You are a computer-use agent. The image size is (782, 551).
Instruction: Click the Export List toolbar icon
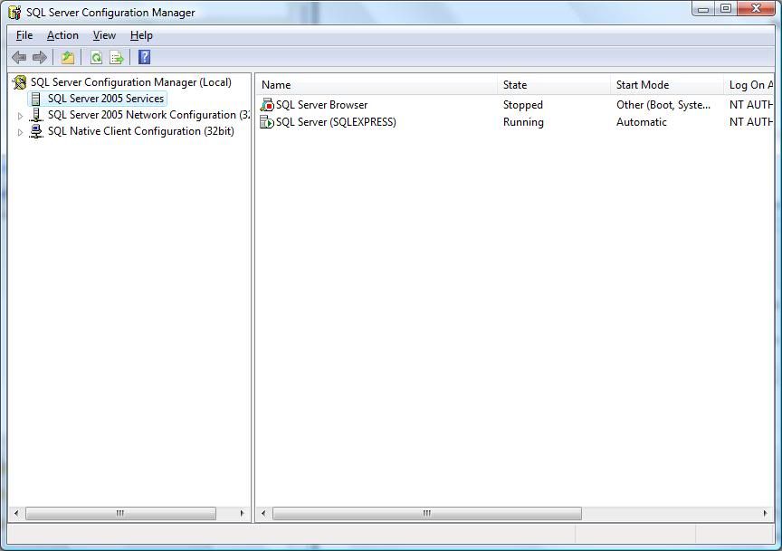pyautogui.click(x=117, y=58)
